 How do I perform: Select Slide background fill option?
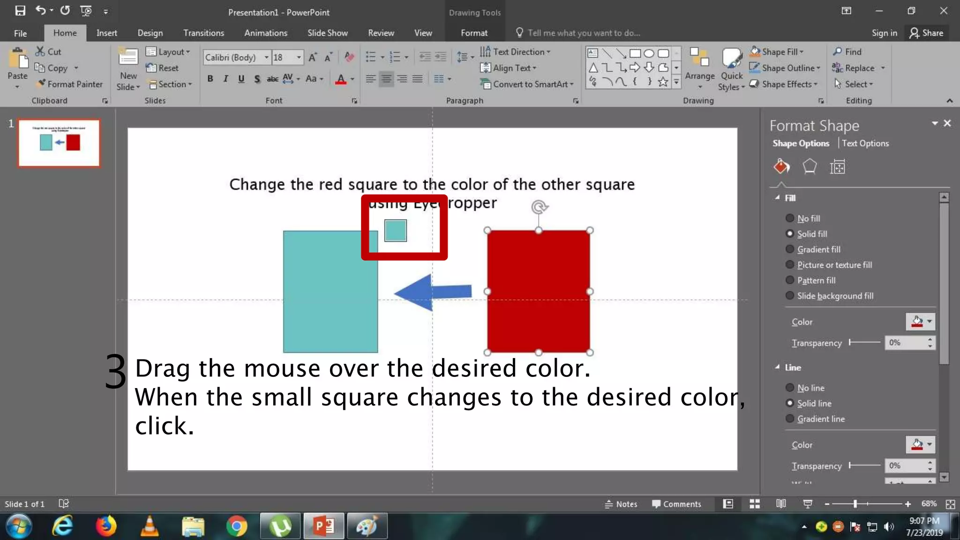click(790, 295)
